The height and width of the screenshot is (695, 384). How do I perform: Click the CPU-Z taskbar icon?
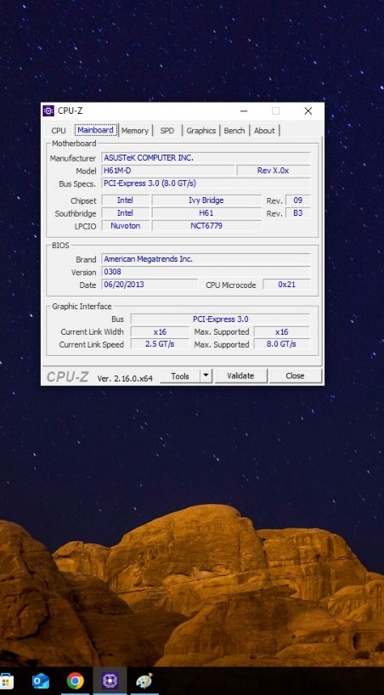[x=110, y=681]
